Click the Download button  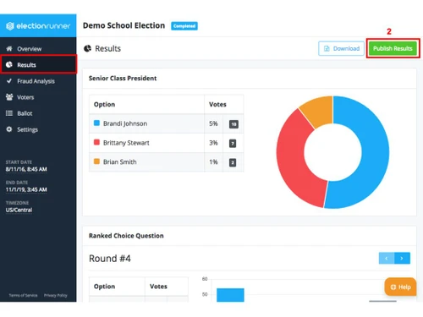[341, 48]
